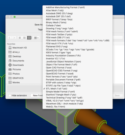Choose Alias Mesh (*.obj) format

click(x=77, y=10)
